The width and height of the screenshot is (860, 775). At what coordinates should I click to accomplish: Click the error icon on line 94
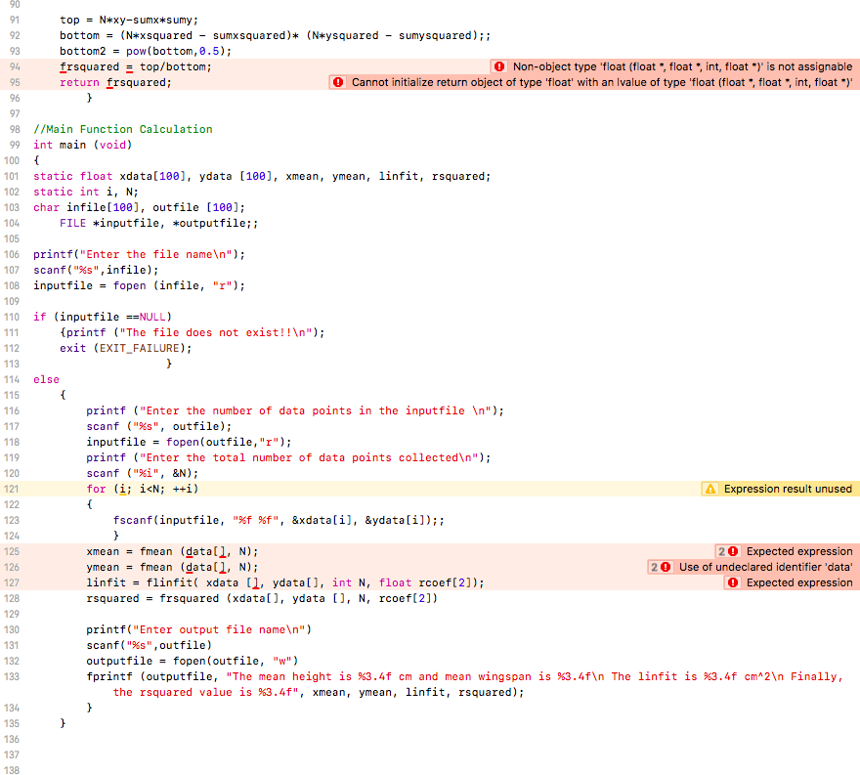pyautogui.click(x=499, y=66)
